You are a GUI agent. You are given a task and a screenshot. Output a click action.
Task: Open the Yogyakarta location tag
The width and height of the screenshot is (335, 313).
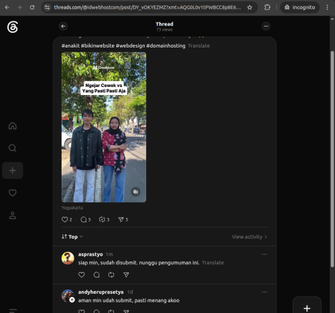tap(72, 207)
